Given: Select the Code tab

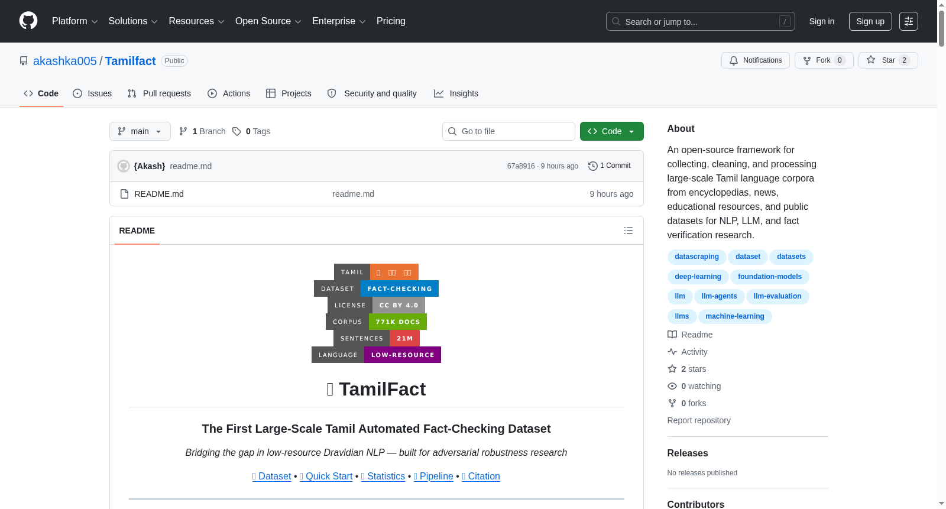Looking at the screenshot, I should (41, 93).
